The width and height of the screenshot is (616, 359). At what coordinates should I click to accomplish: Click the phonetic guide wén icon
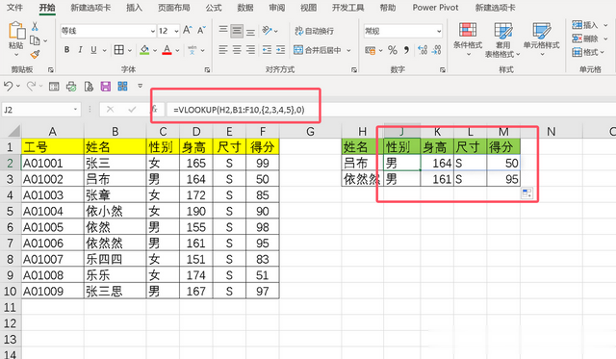coord(192,50)
